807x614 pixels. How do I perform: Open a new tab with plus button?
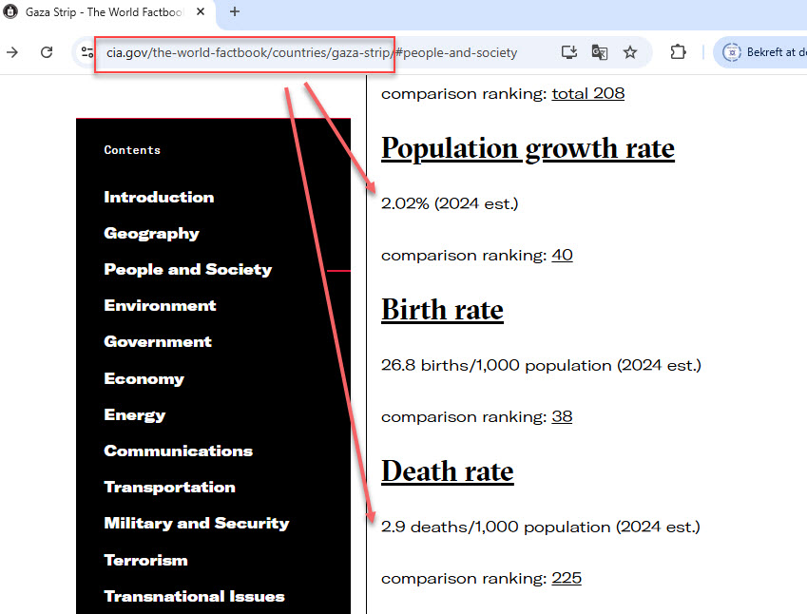coord(235,11)
